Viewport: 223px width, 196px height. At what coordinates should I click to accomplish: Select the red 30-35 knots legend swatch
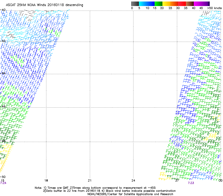[182, 4]
